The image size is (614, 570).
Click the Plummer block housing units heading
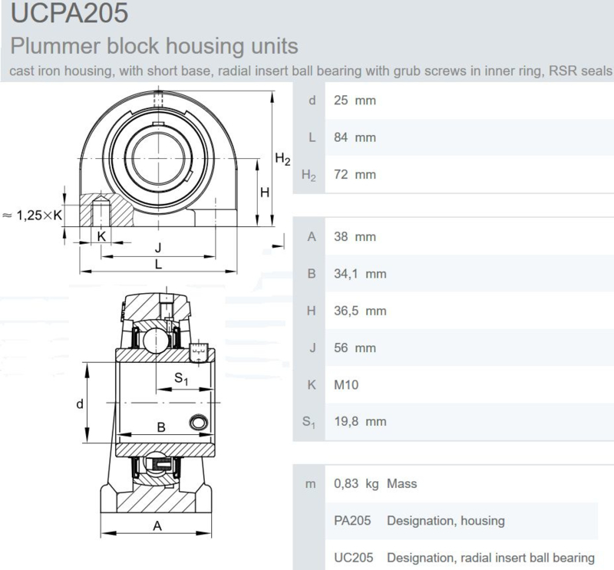pyautogui.click(x=153, y=46)
